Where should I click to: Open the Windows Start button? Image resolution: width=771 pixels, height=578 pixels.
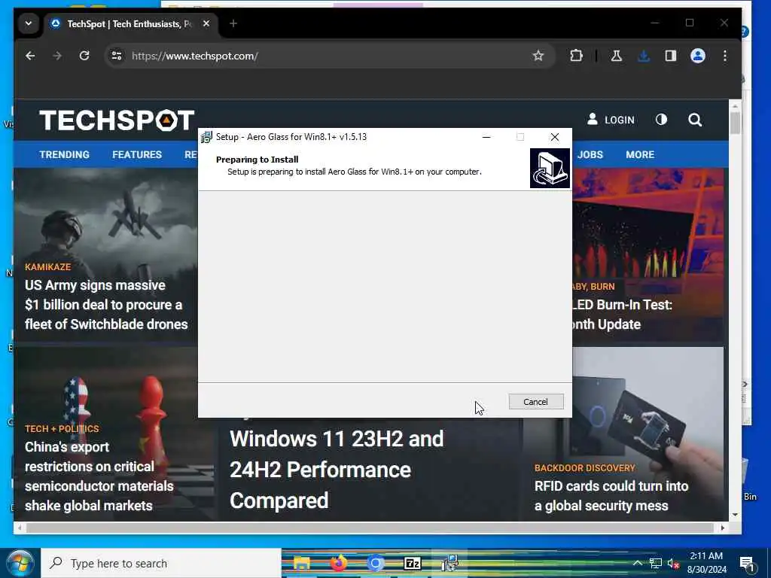[20, 563]
